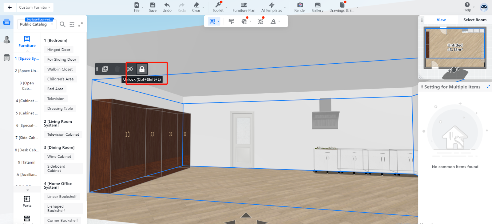Viewport: 492px width, 224px height.
Task: Select 9 [Tatami] category
Action: coord(27,162)
